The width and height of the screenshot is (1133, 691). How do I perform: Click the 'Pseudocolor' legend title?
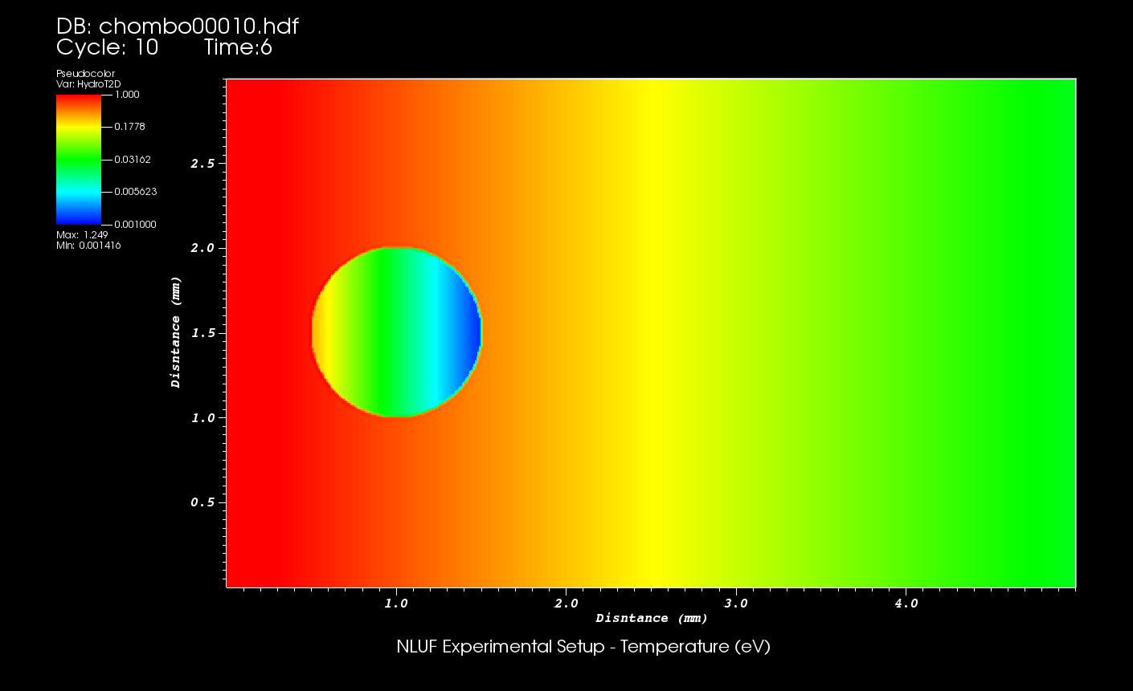(x=85, y=74)
